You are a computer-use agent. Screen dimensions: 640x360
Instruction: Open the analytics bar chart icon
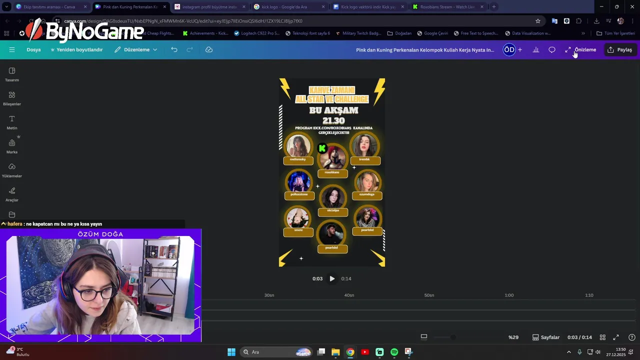tap(536, 49)
